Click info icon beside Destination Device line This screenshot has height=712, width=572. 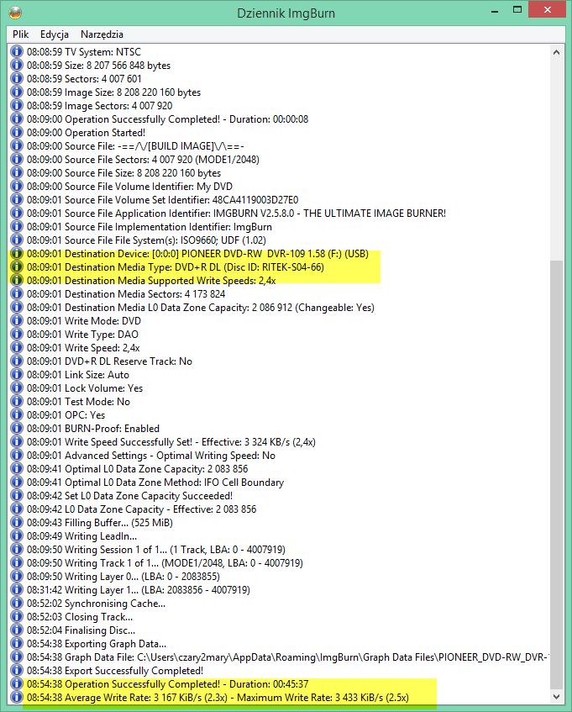17,254
